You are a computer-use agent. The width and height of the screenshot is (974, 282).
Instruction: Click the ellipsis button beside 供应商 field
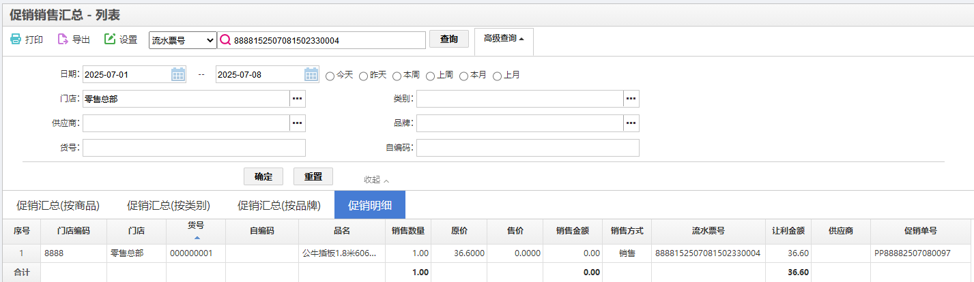point(298,123)
